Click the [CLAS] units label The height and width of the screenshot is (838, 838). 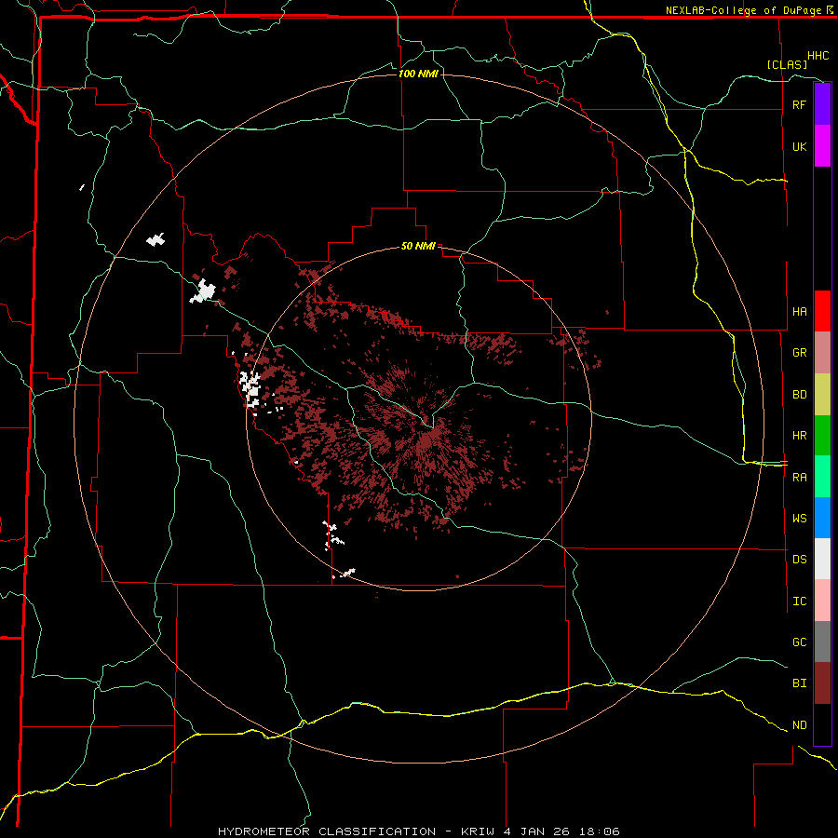787,64
